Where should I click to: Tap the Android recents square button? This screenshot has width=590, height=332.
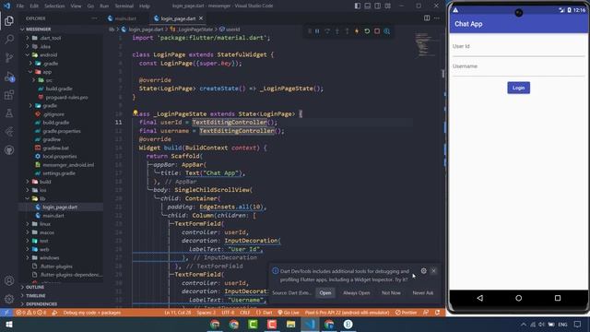point(558,298)
